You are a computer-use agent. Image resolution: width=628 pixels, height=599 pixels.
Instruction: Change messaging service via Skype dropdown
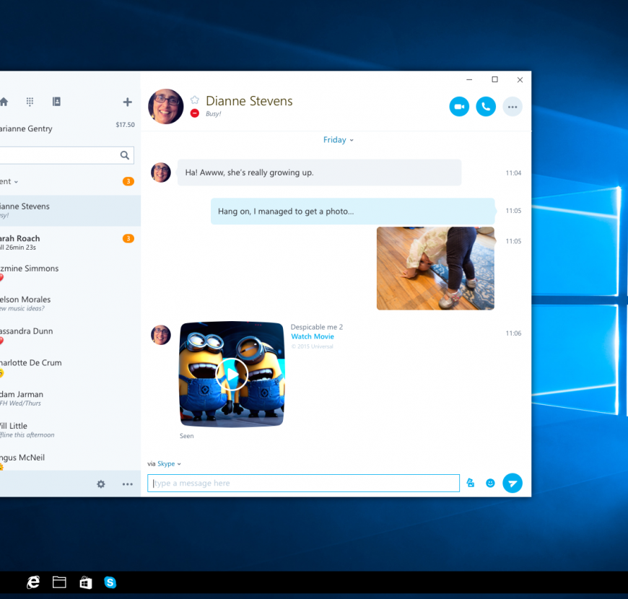coord(169,463)
